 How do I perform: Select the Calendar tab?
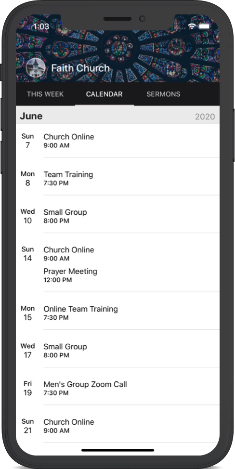104,94
